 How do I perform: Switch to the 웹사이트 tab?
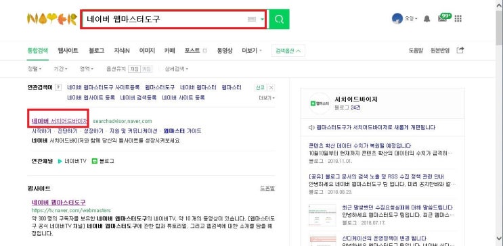pos(68,50)
